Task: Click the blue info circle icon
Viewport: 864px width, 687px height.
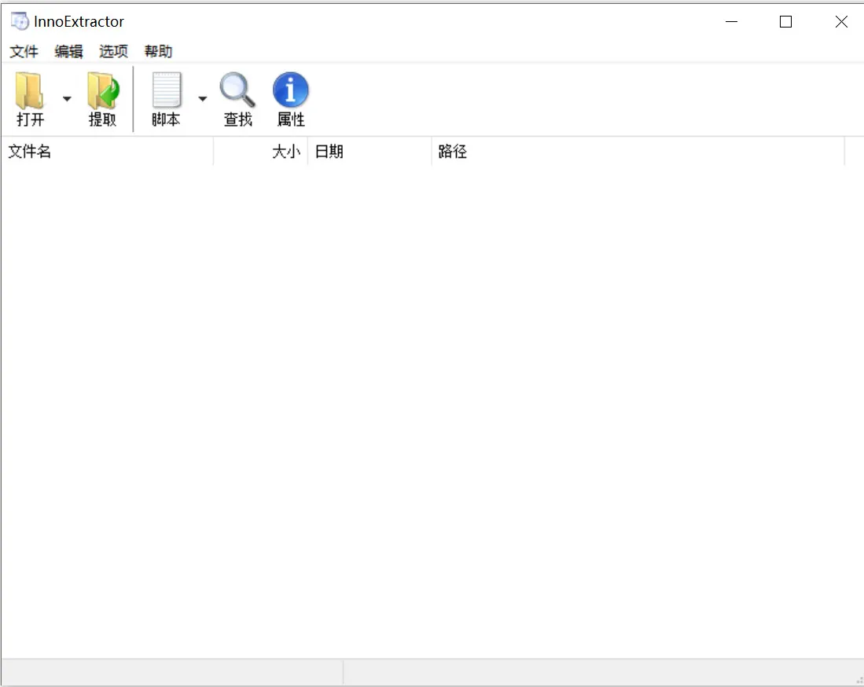Action: [x=290, y=89]
